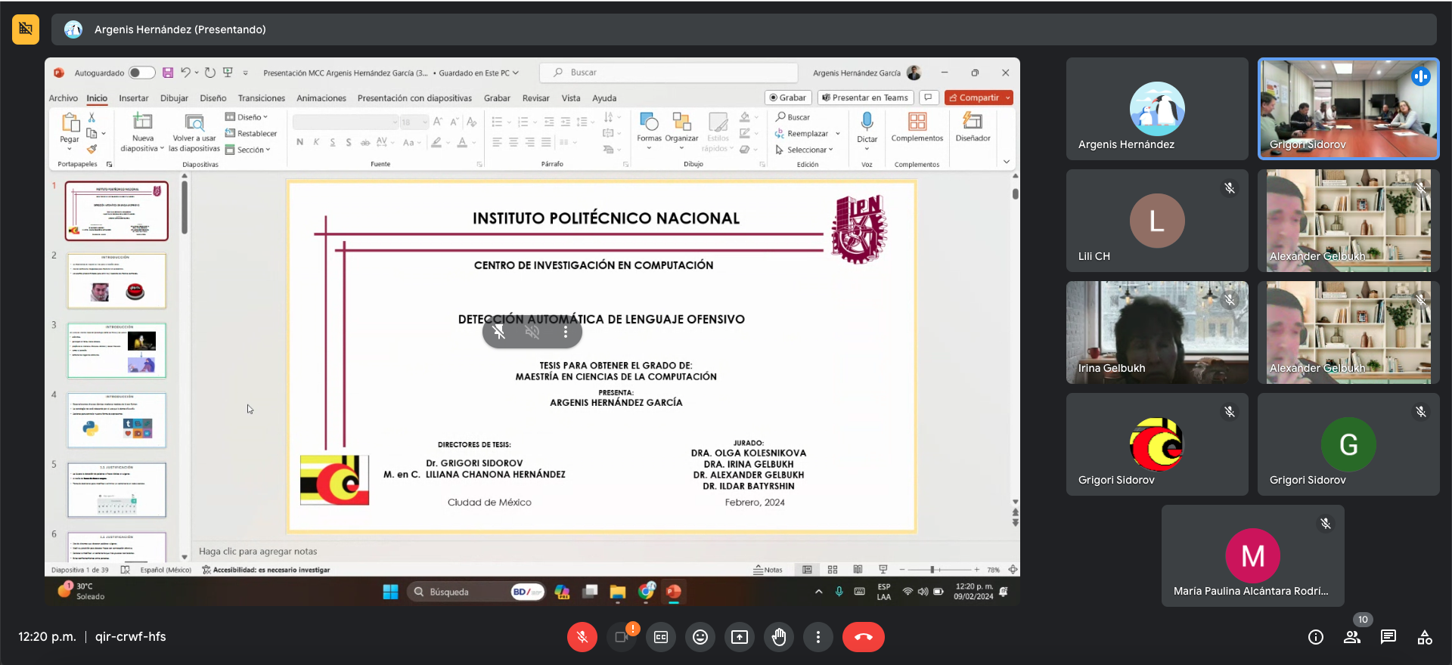This screenshot has height=665, width=1452.
Task: Open emoji reactions in Meet
Action: click(700, 637)
